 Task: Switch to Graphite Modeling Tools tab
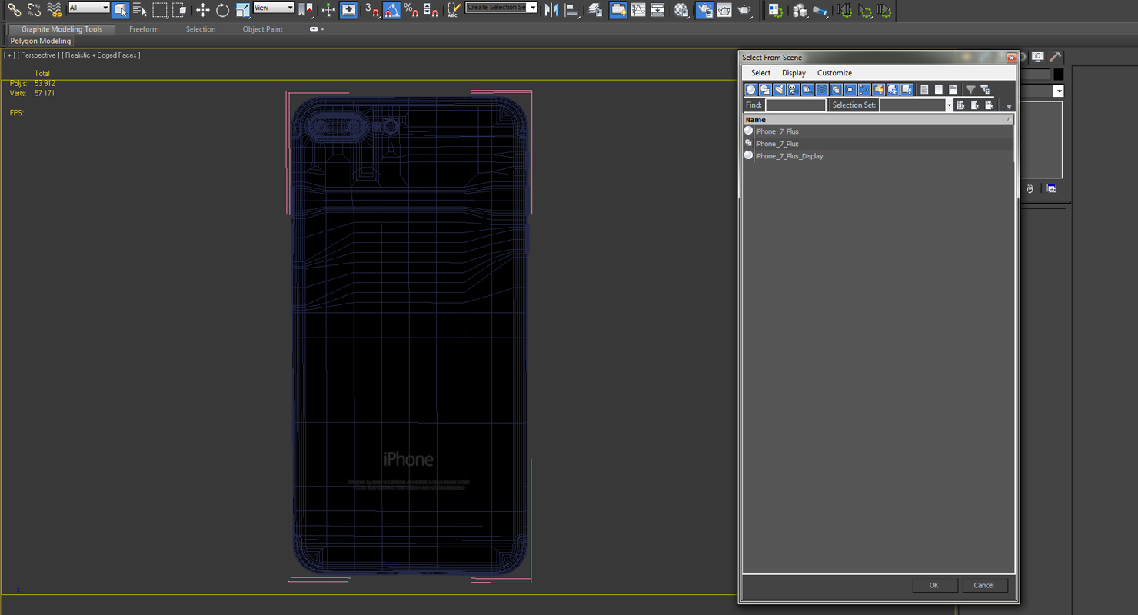coord(62,29)
